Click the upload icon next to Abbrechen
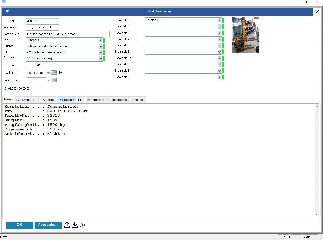 coord(67,225)
